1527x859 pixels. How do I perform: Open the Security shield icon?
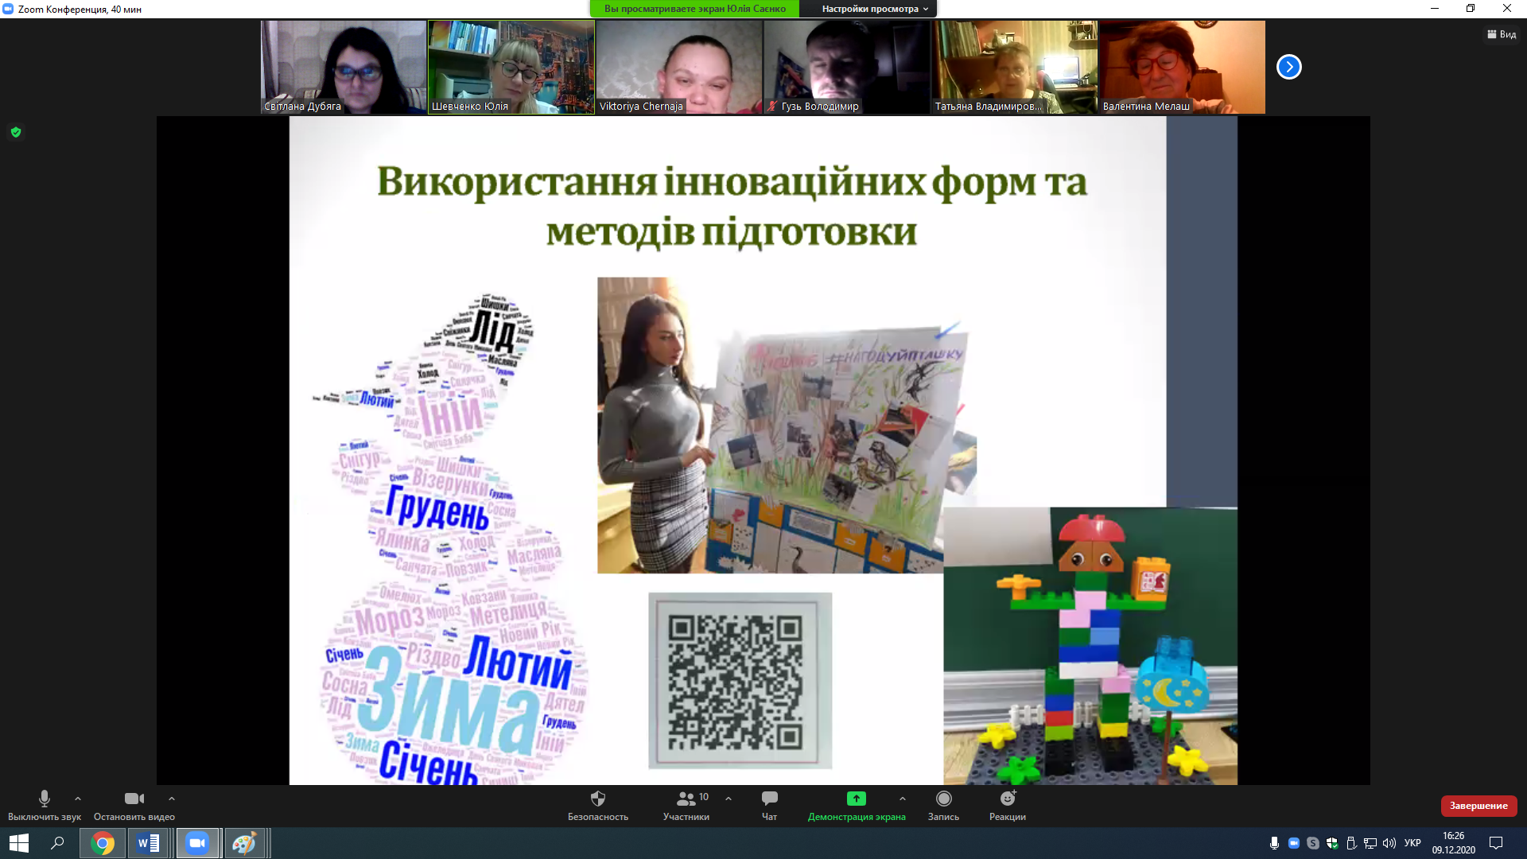[598, 799]
